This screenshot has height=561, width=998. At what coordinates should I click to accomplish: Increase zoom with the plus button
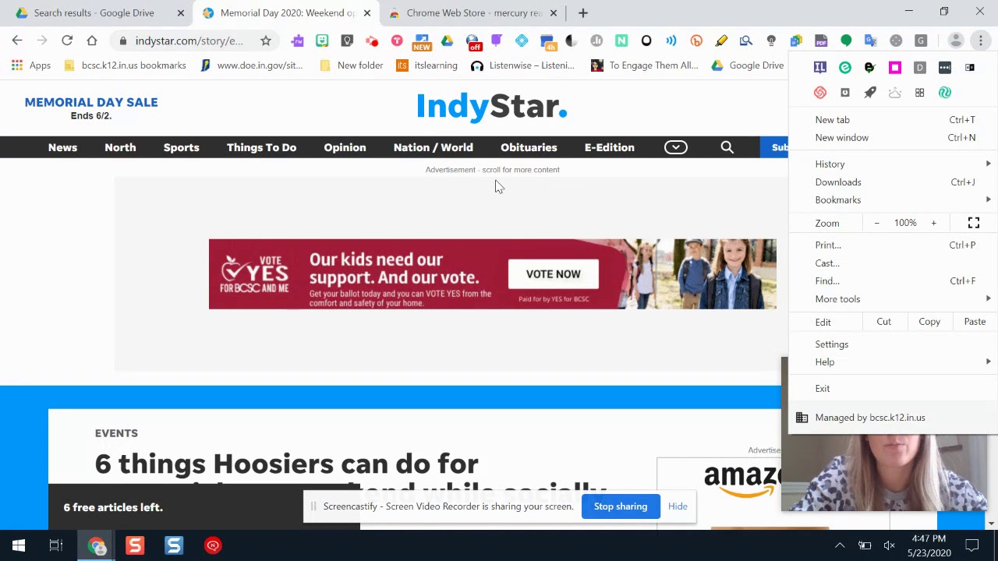pos(933,223)
